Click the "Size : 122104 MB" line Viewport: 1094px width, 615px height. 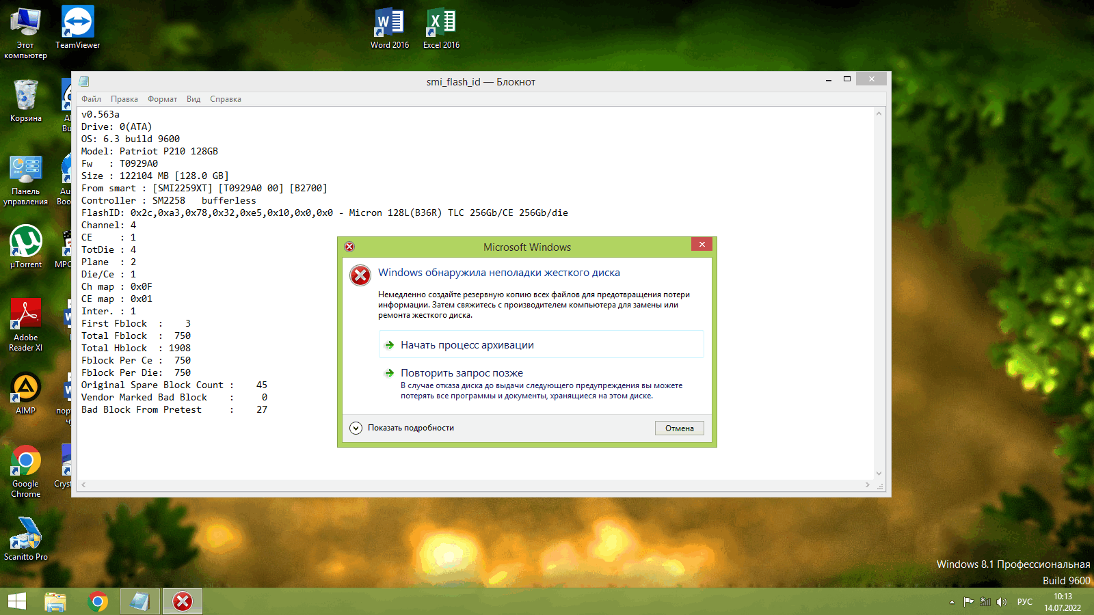point(155,176)
